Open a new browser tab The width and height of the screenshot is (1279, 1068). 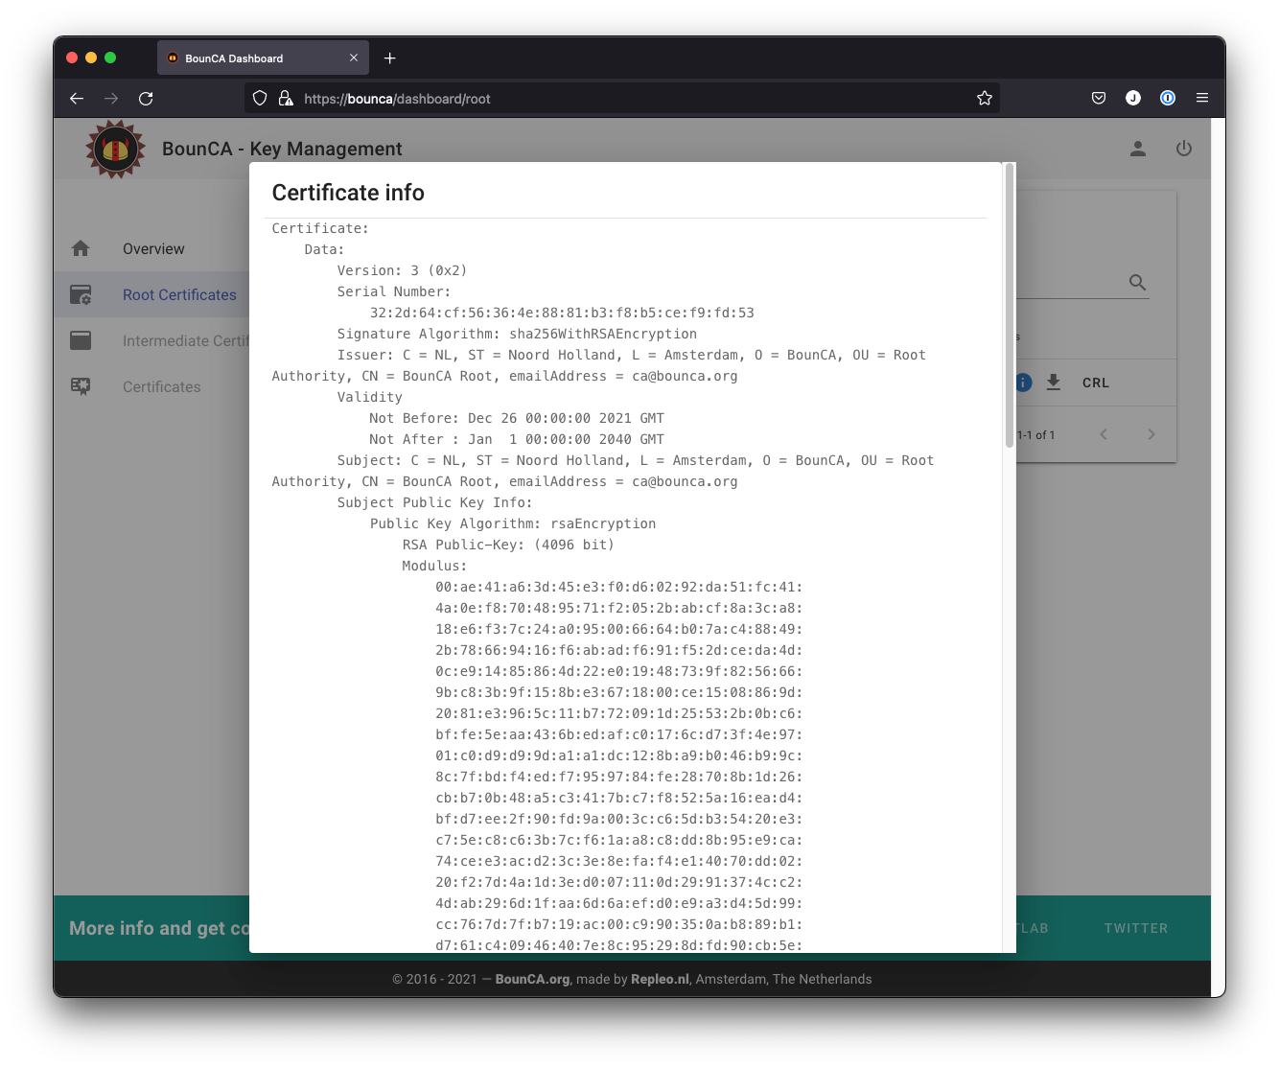(389, 58)
